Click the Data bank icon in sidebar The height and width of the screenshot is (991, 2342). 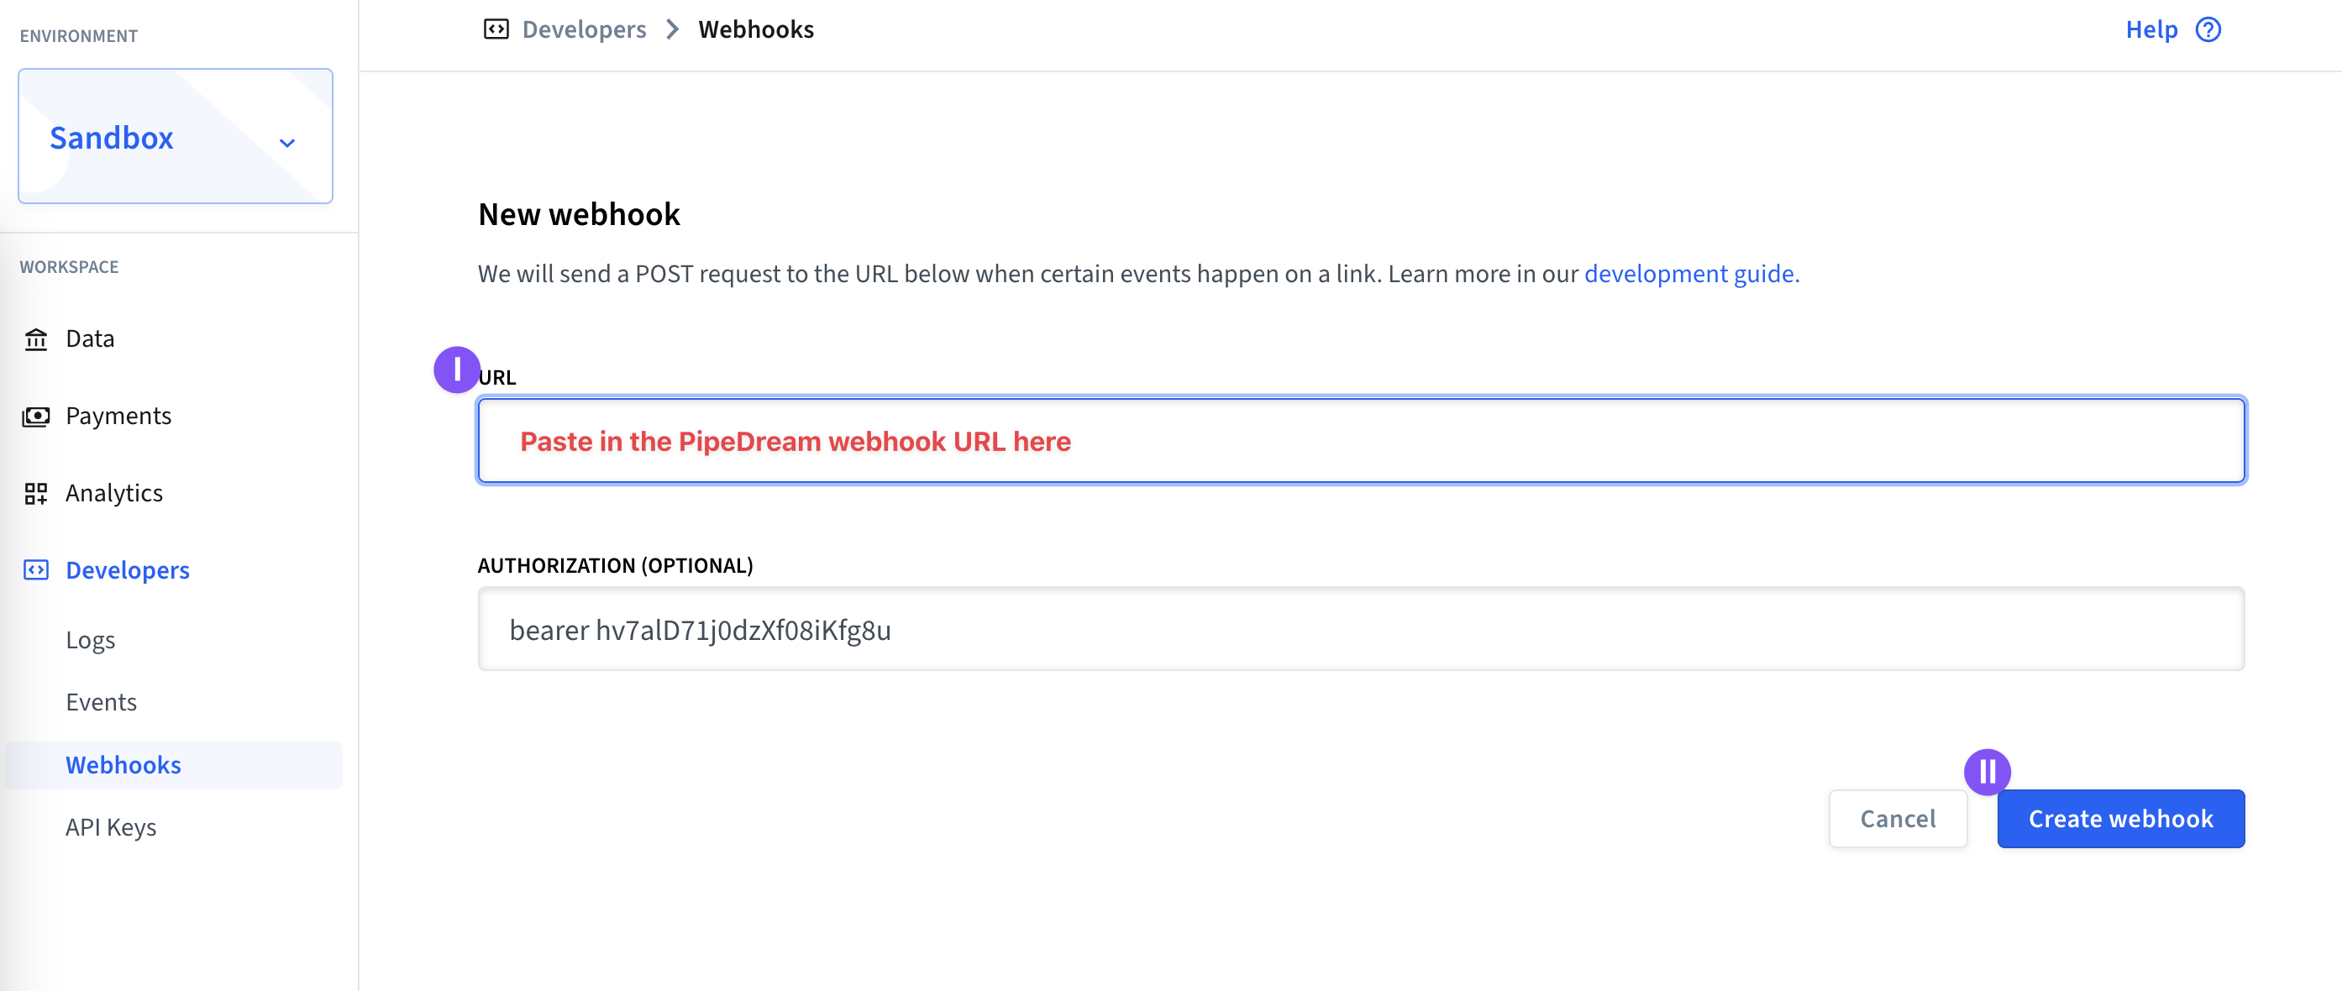click(35, 339)
